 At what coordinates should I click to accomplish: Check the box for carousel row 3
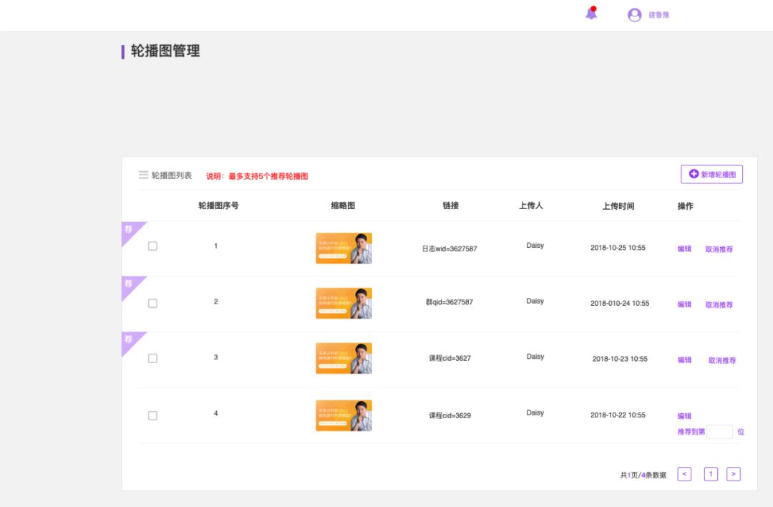(152, 358)
